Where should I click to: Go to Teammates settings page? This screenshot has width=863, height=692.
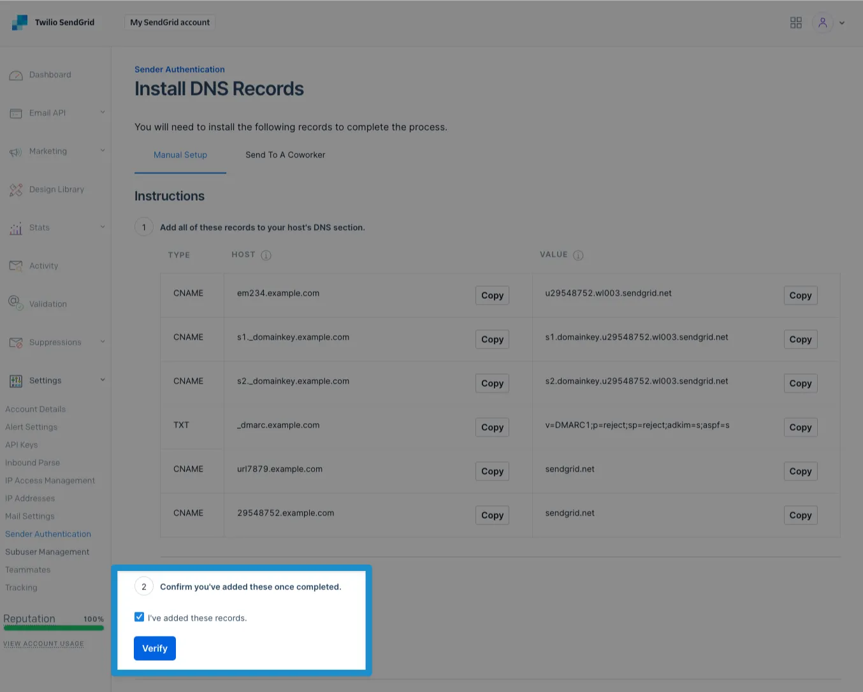(x=28, y=570)
